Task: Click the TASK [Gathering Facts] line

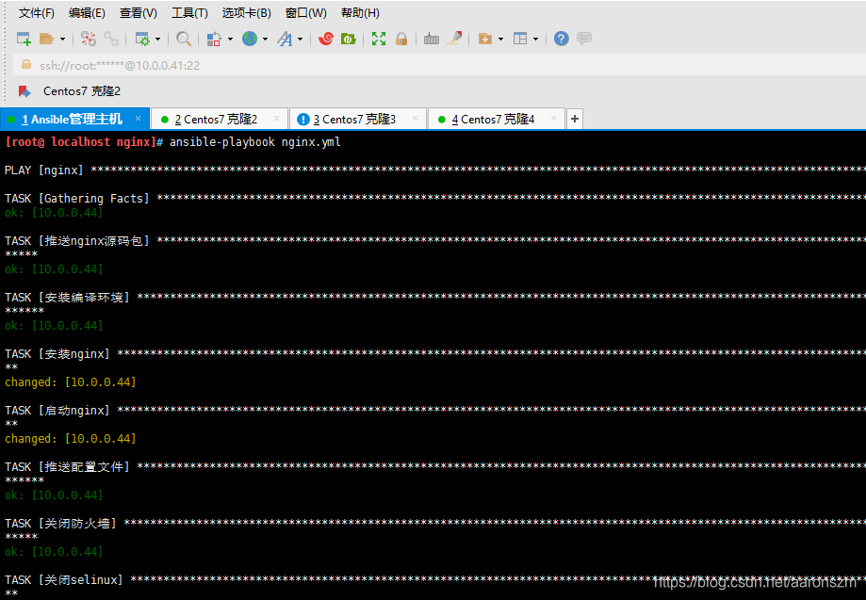Action: click(x=435, y=198)
